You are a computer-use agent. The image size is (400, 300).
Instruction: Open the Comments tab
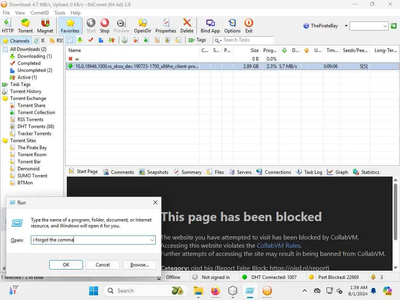click(119, 172)
